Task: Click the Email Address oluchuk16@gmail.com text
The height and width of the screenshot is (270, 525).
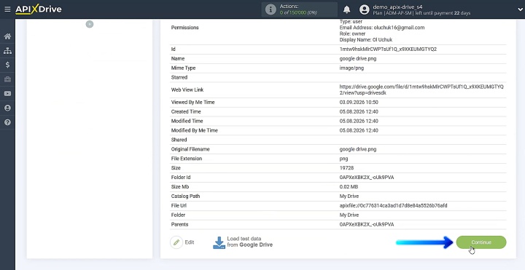Action: 382,28
